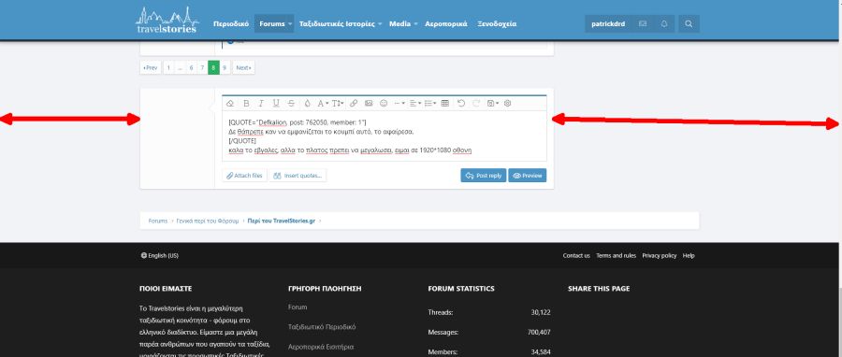Open the conversations envelope inbox

click(643, 23)
